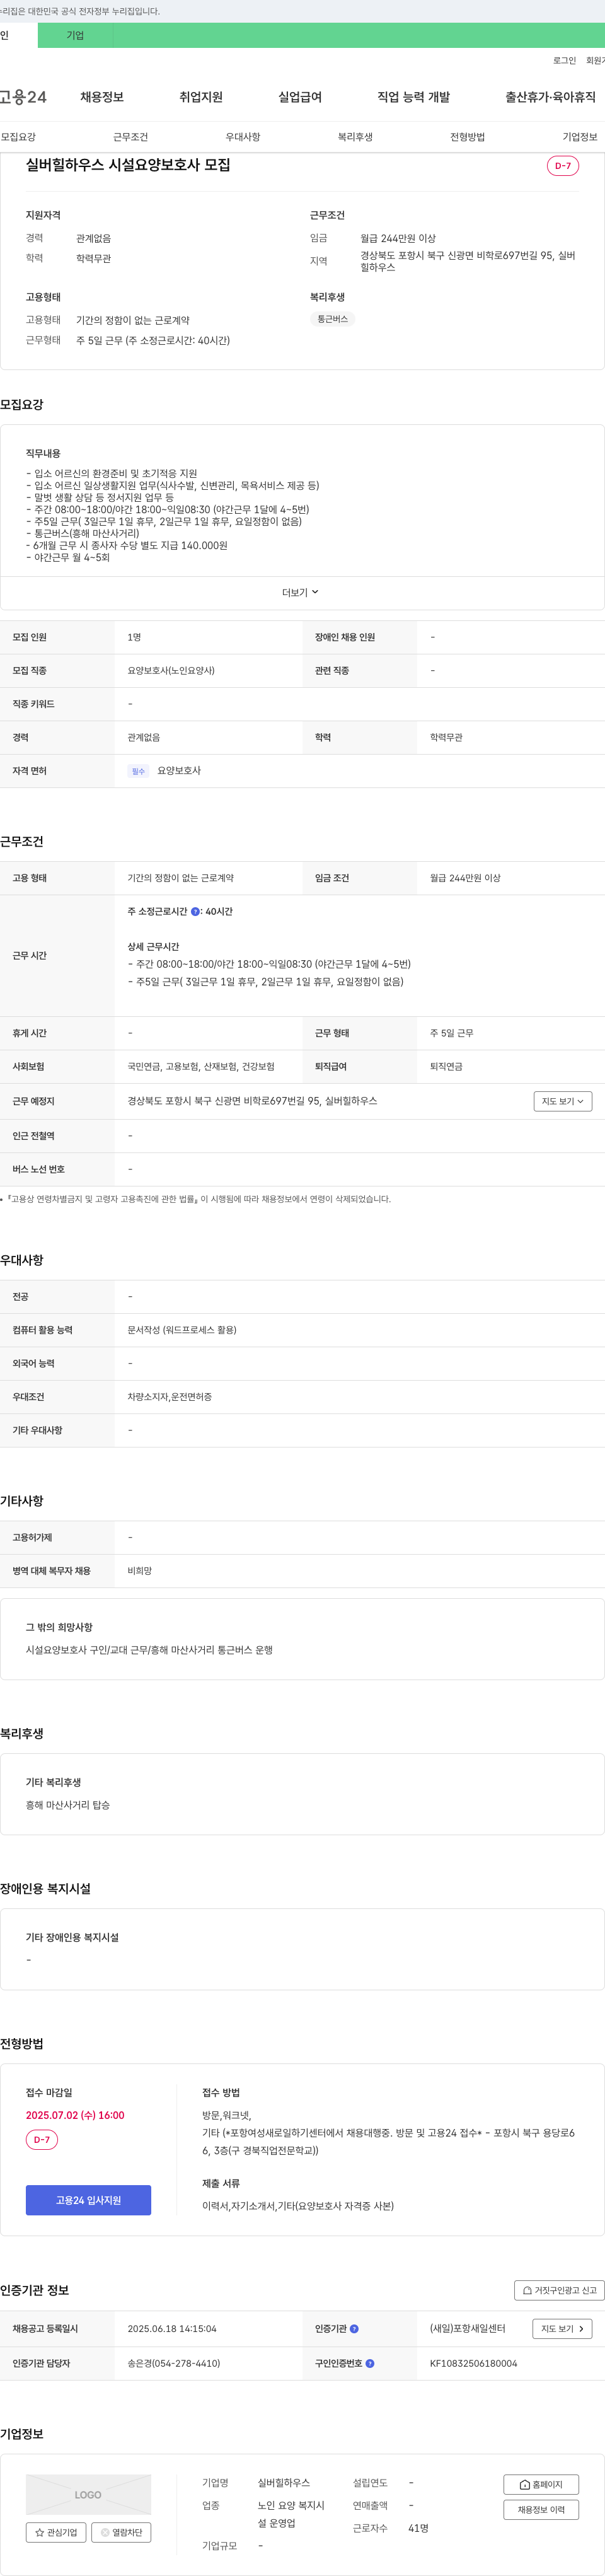Click the 고용24 logo
The height and width of the screenshot is (2576, 605).
click(23, 97)
